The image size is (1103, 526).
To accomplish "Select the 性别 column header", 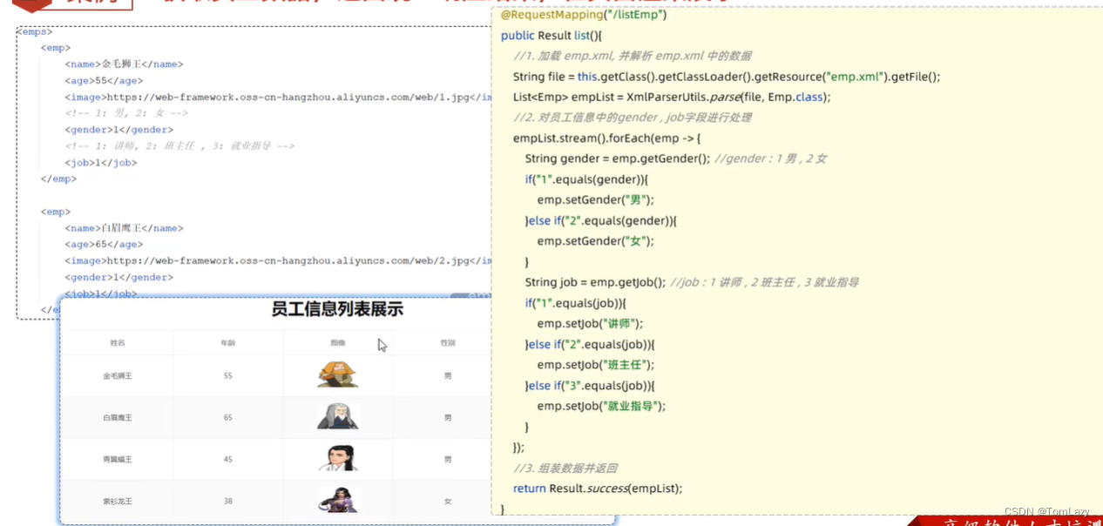I will [448, 343].
